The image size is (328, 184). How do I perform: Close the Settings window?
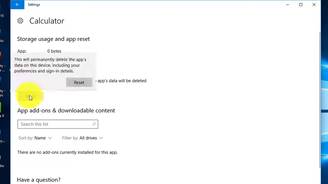click(314, 5)
